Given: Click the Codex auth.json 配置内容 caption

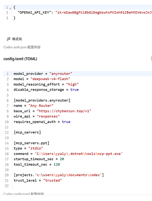Looking at the screenshot, I should [x=22, y=47].
